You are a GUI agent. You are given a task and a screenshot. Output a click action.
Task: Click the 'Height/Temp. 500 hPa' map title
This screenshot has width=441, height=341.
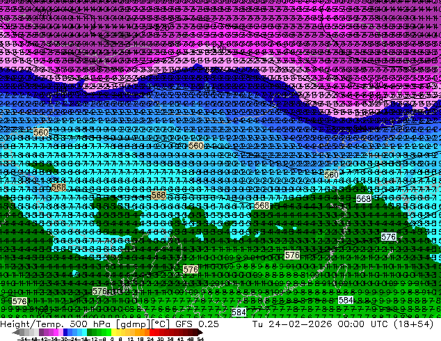[55, 324]
